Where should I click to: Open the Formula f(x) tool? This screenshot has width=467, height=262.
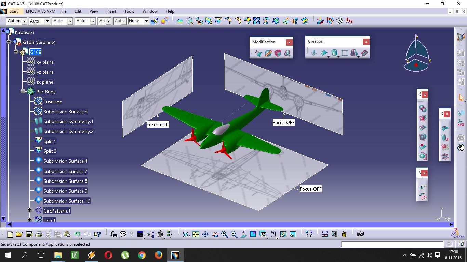pyautogui.click(x=114, y=234)
